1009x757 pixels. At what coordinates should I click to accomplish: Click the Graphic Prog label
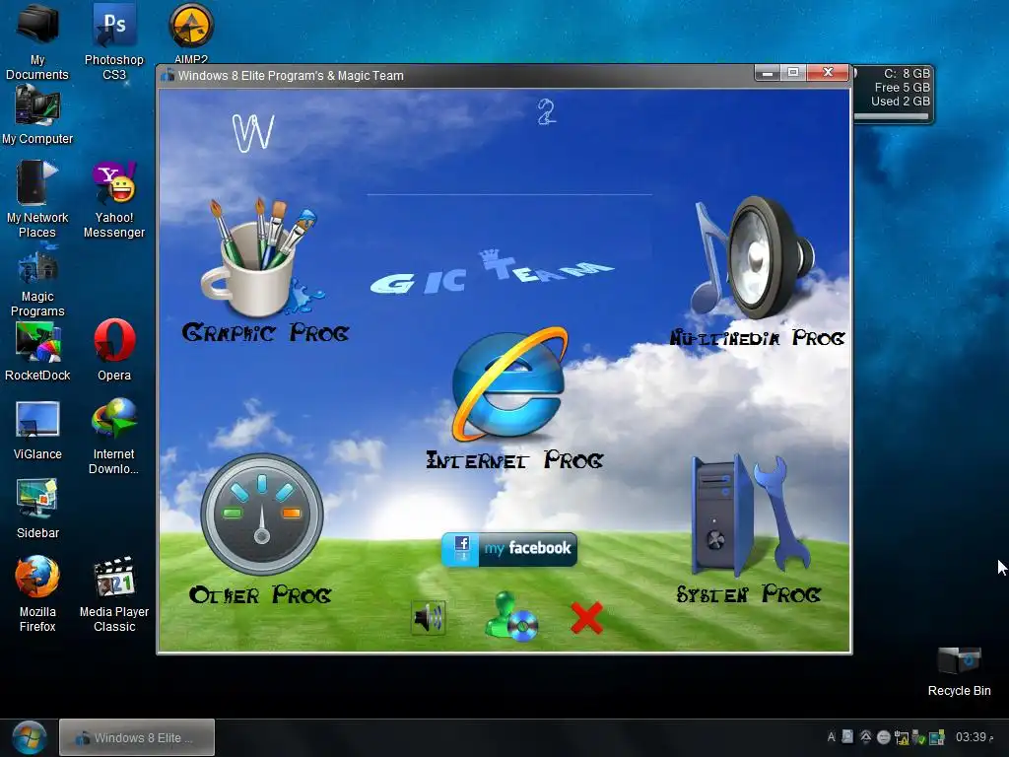coord(265,333)
